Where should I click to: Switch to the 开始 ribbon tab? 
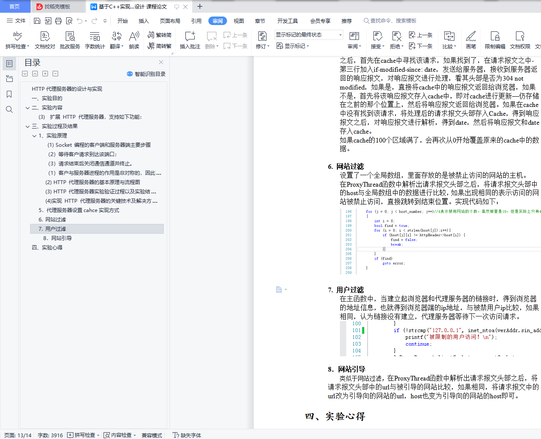[123, 21]
